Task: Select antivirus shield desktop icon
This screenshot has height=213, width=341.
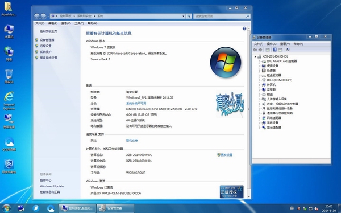Action: (9, 166)
